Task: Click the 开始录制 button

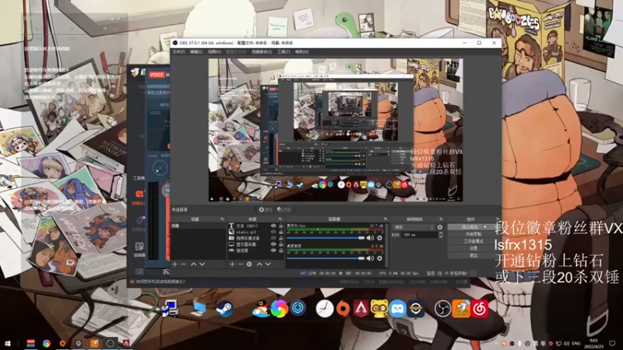Action: tap(473, 234)
